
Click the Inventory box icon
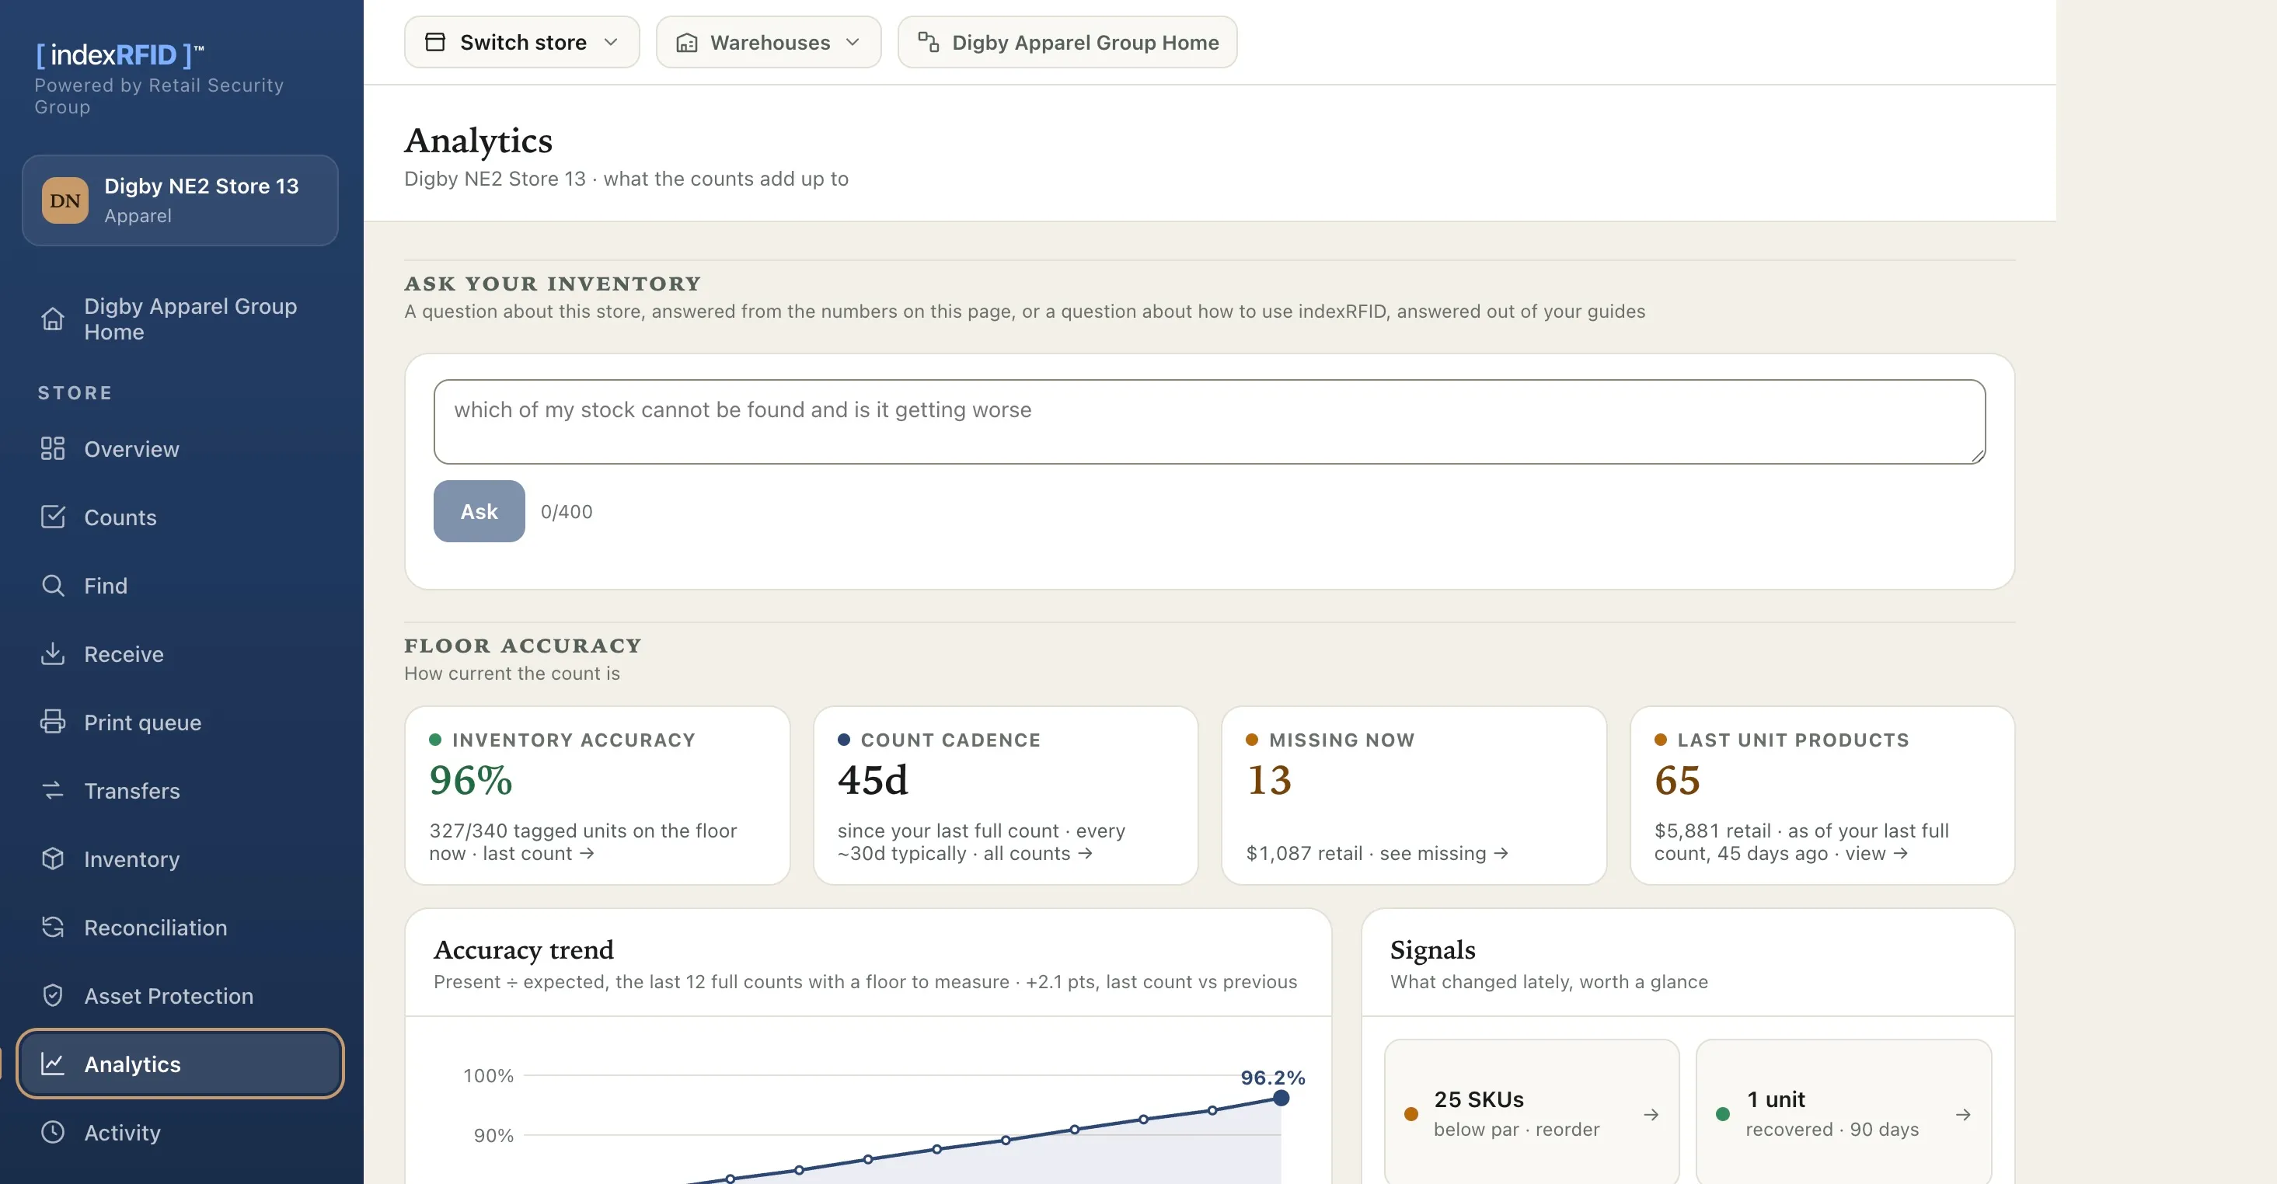coord(53,858)
